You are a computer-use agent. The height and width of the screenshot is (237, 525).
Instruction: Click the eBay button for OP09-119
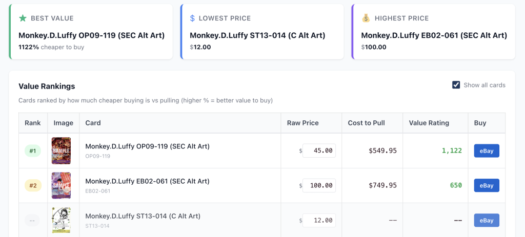(x=486, y=151)
